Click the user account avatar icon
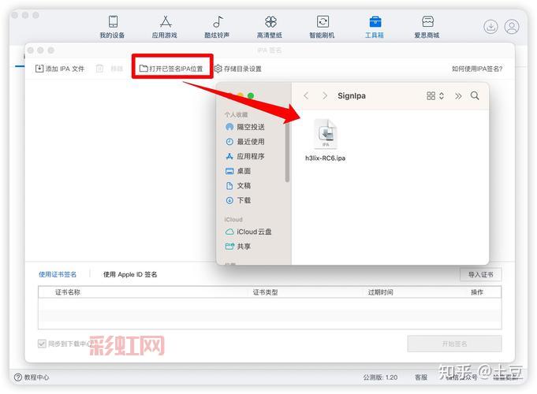Image resolution: width=537 pixels, height=394 pixels. coord(512,27)
